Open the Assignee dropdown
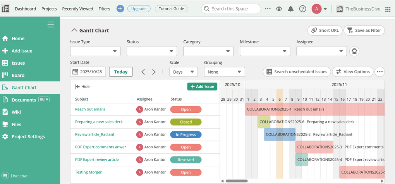 (322, 51)
